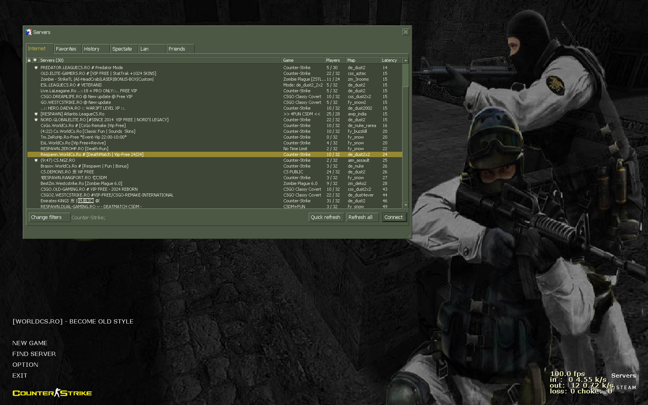Viewport: 648px width, 405px height.
Task: Select Tm.ZeRoHp.Ro-Free server row
Action: tap(215, 137)
